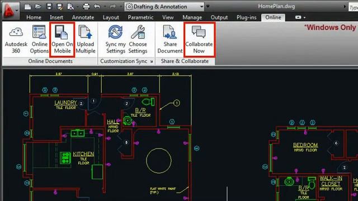
Task: Click the New file icon in quick access toolbar
Action: click(27, 7)
